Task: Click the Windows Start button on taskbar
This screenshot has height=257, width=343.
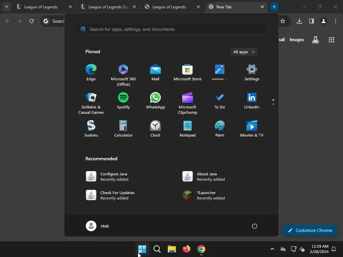Action: (x=142, y=249)
